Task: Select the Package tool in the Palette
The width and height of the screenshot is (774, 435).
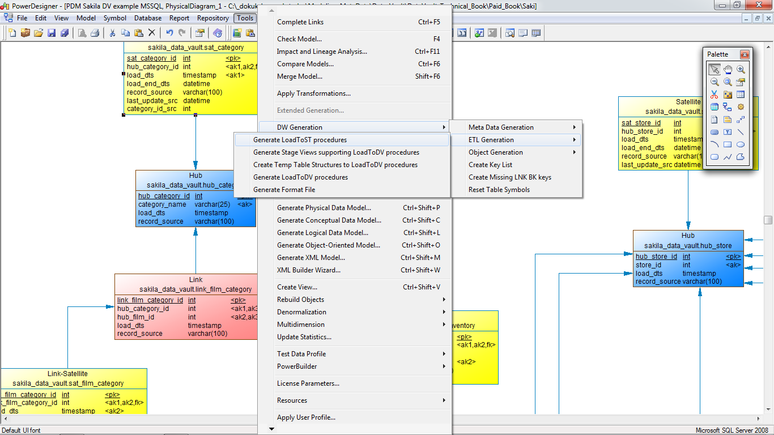Action: pyautogui.click(x=728, y=95)
